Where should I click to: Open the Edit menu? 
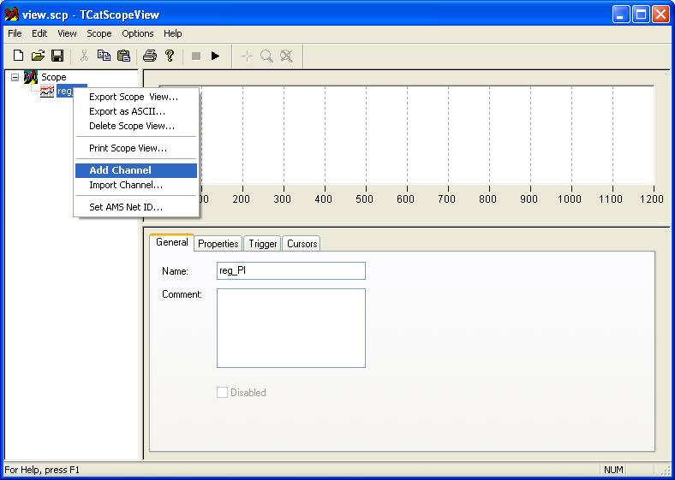[39, 33]
